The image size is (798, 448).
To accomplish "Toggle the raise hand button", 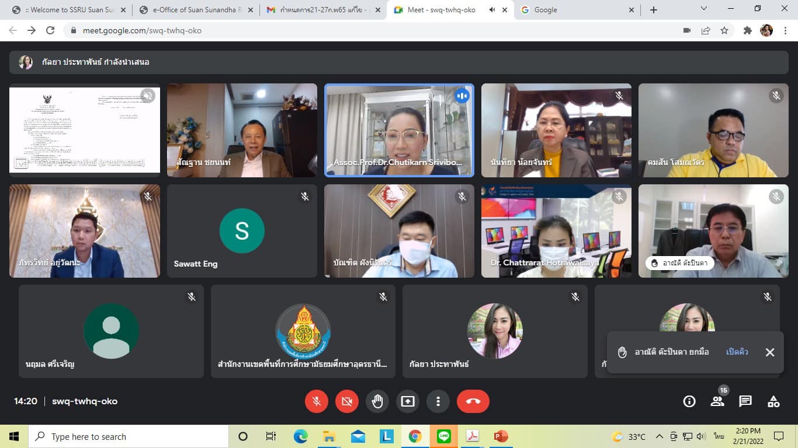I will 377,401.
